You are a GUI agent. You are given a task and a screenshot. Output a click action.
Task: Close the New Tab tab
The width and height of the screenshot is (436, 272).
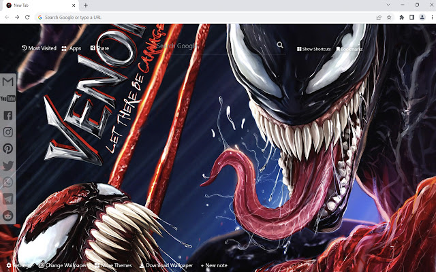click(74, 5)
